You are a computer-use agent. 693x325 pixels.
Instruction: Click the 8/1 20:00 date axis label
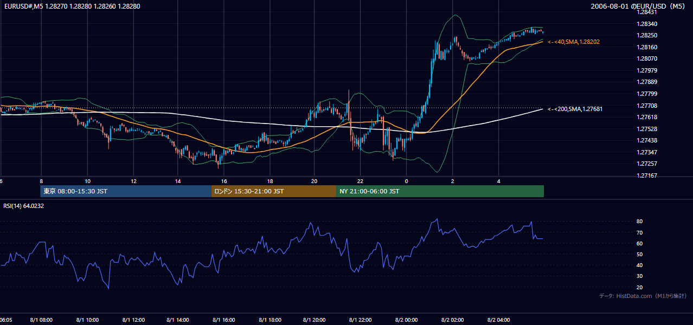(x=315, y=320)
